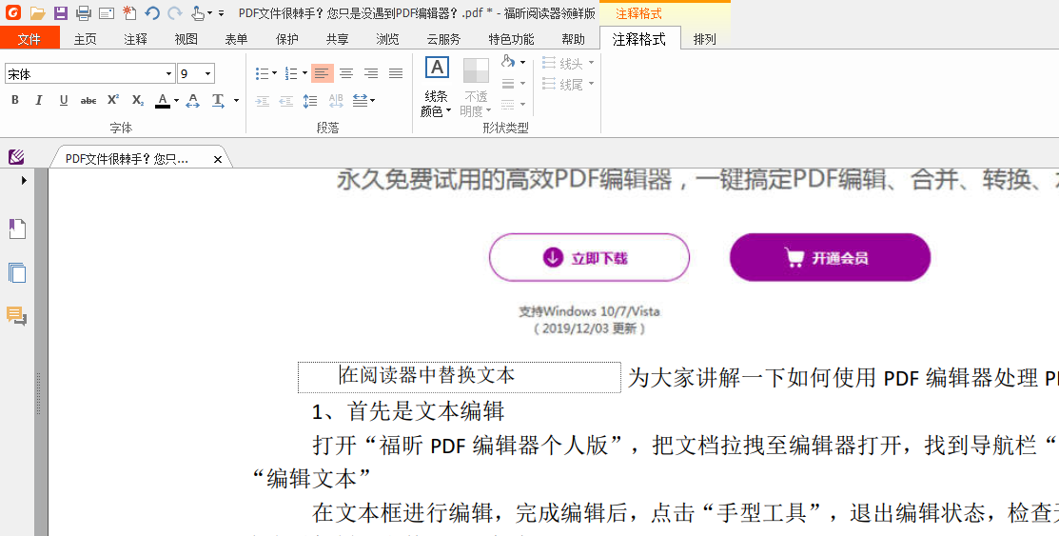The height and width of the screenshot is (536, 1059).
Task: Click the character spacing icon
Action: (192, 101)
